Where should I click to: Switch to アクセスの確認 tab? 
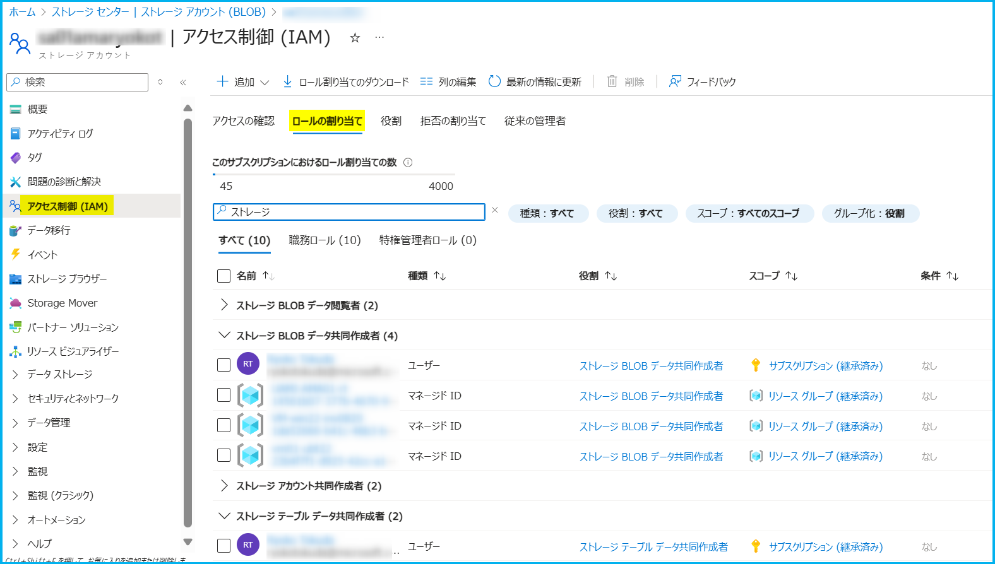pyautogui.click(x=244, y=121)
